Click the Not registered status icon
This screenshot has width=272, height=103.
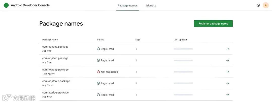coord(98,72)
